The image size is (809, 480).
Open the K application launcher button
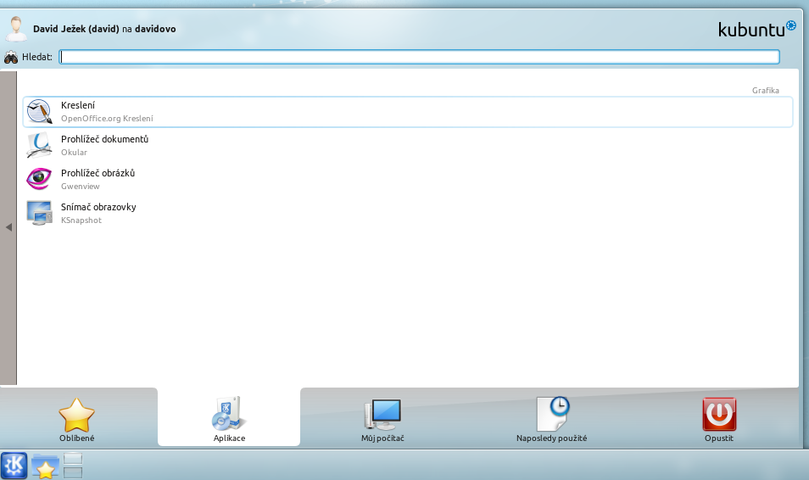[14, 466]
